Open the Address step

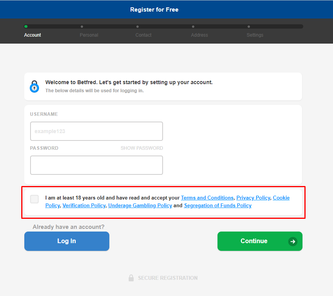click(x=199, y=35)
